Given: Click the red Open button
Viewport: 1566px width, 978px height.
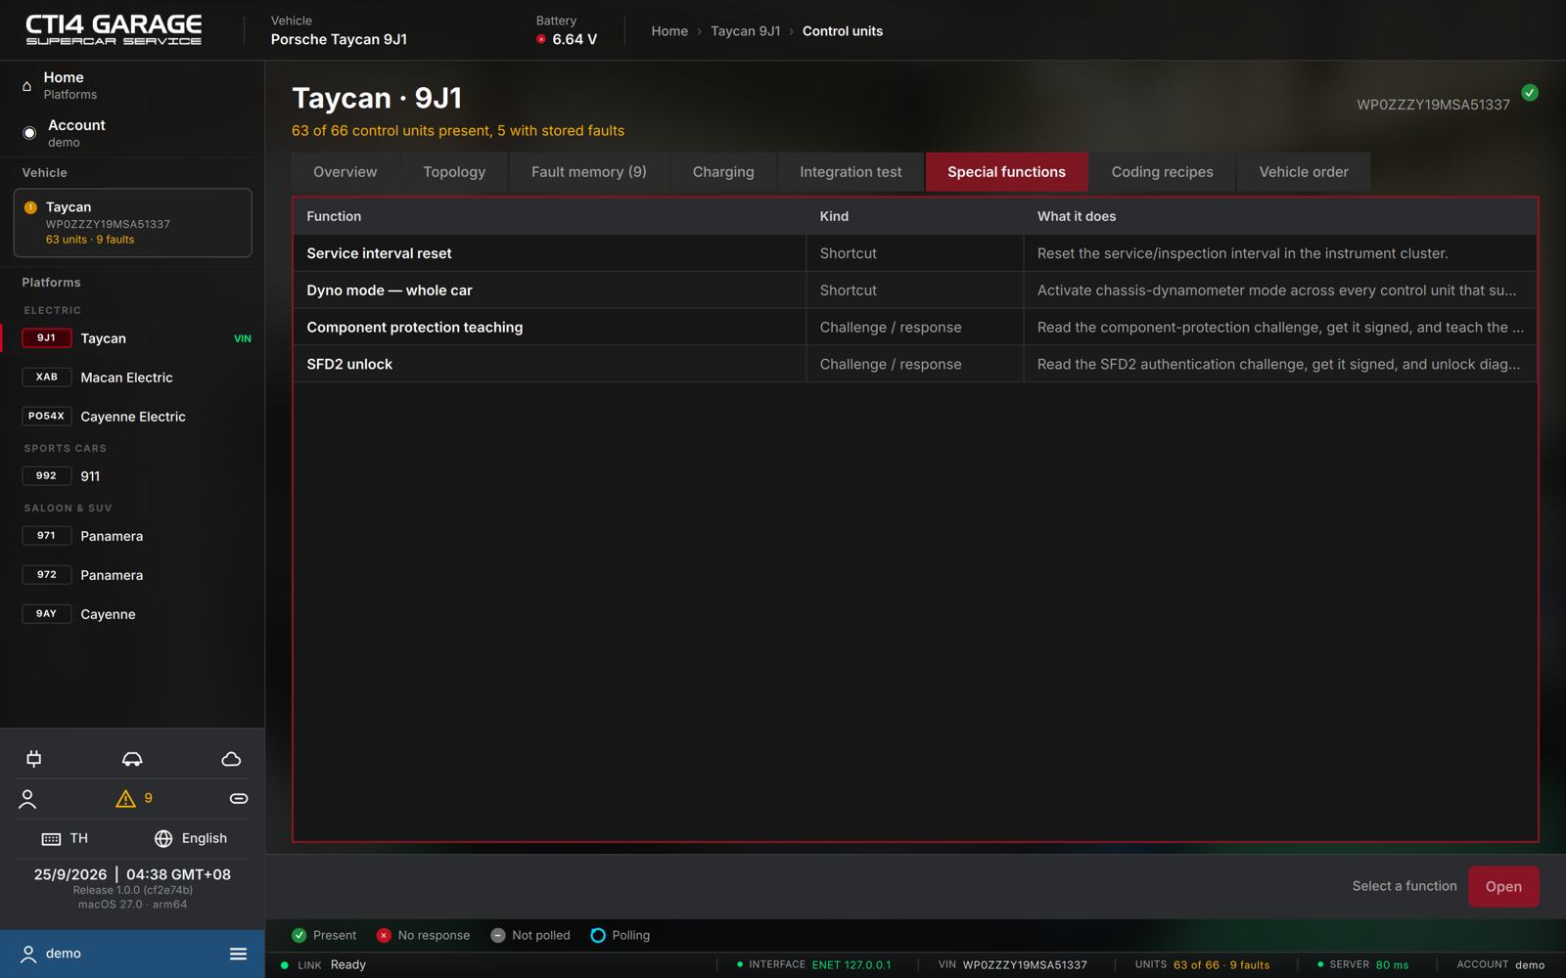Looking at the screenshot, I should (x=1503, y=887).
